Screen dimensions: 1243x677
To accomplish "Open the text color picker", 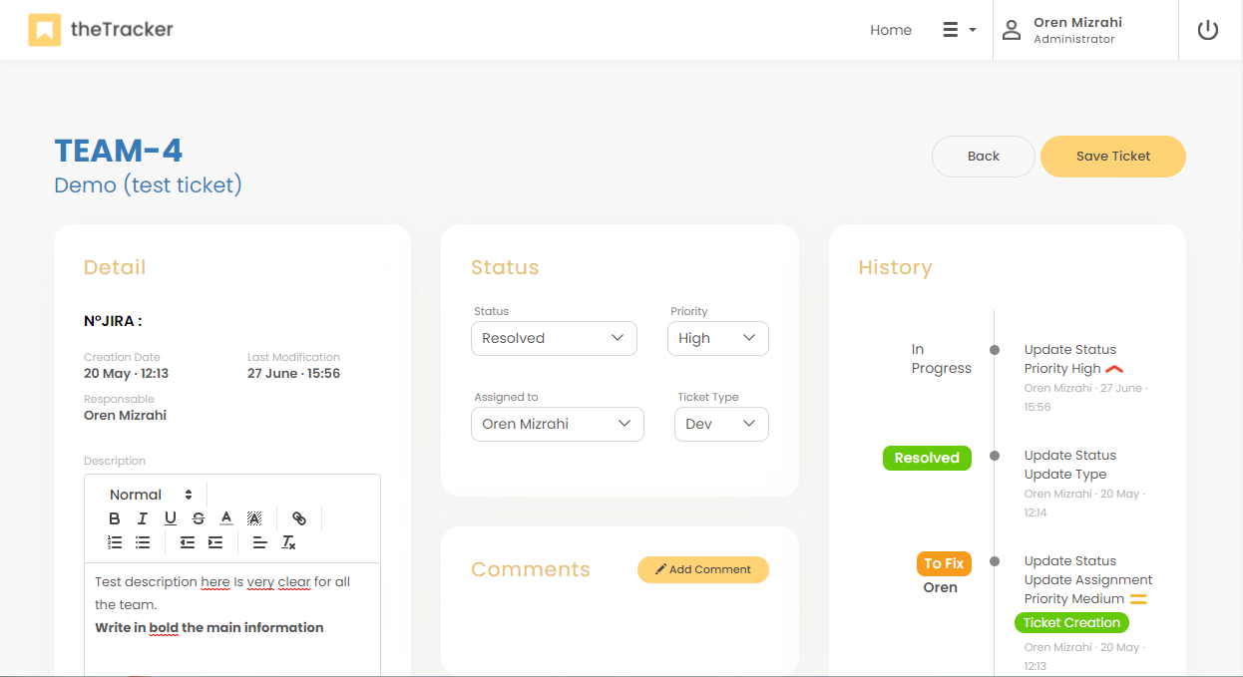I will 226,518.
